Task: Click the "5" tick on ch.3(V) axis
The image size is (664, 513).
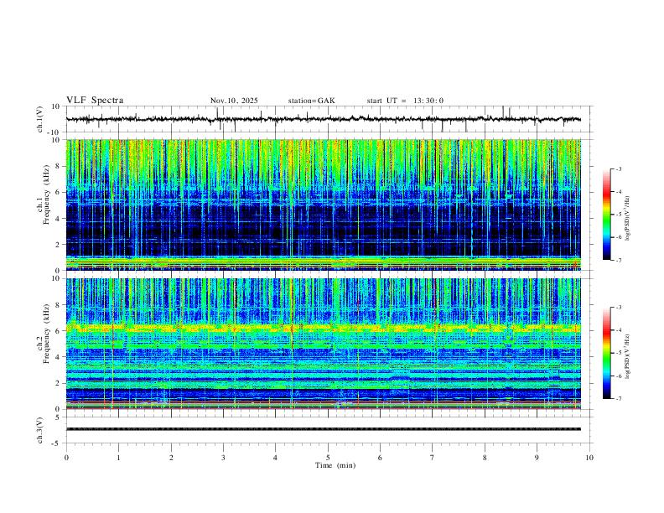Action: 59,417
